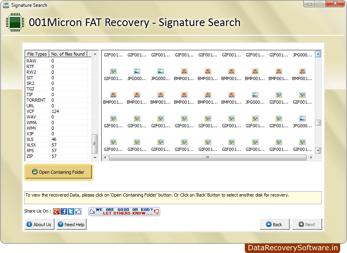
Task: Click the count value 46
Action: pos(54,139)
